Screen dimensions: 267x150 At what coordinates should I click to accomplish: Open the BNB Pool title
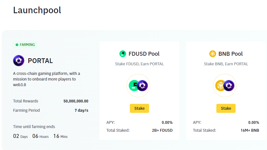[231, 54]
